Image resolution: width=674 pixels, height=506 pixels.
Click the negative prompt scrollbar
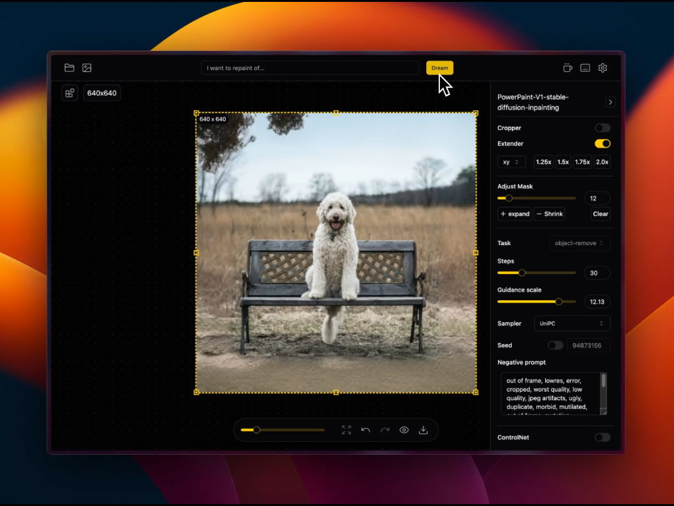coord(603,380)
